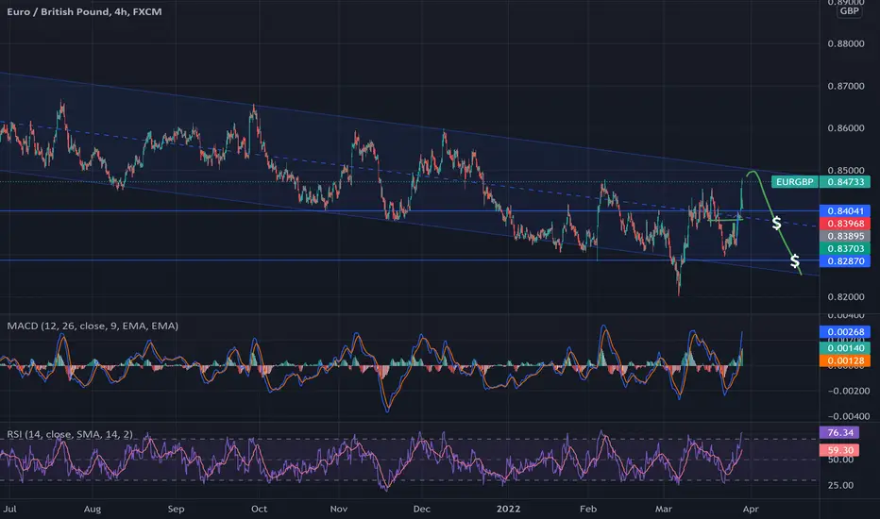
Task: Click the purple RSI value 76.34
Action: [x=839, y=432]
